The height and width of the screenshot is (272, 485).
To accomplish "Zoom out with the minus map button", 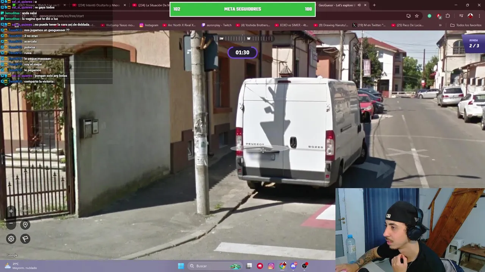I will coord(11,224).
